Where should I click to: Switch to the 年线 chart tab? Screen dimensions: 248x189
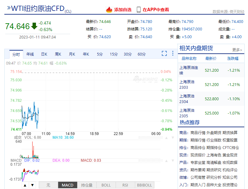click(x=30, y=54)
